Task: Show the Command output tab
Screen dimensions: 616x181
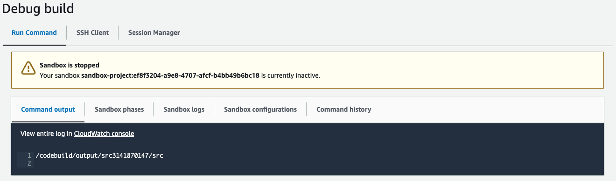Action: pos(48,109)
